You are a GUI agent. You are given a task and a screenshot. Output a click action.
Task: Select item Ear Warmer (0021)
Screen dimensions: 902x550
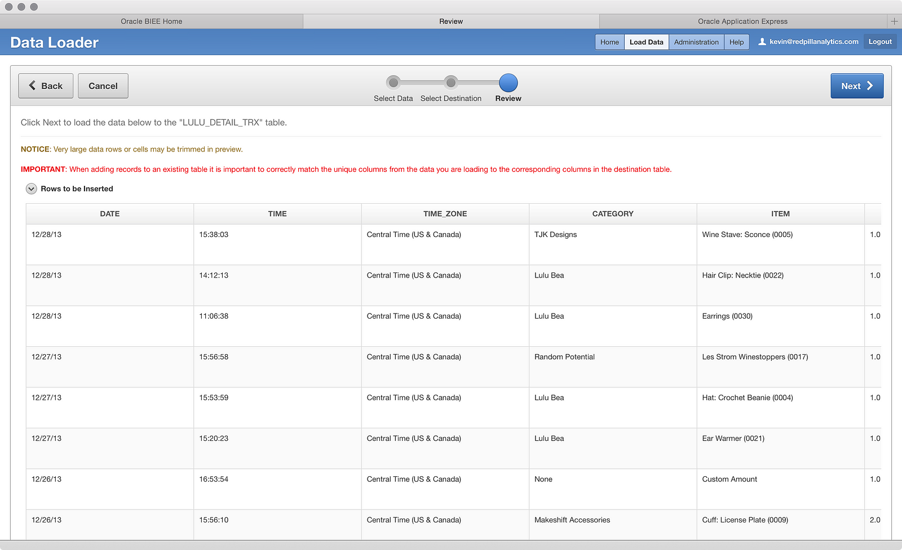(781, 449)
